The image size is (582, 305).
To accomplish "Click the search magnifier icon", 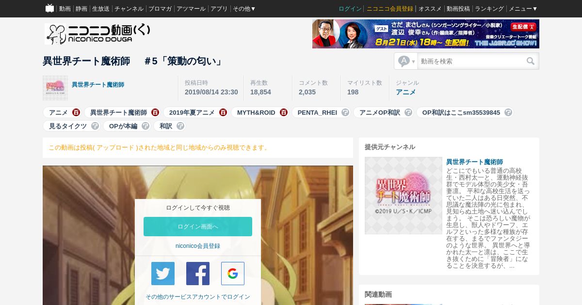I will click(531, 61).
